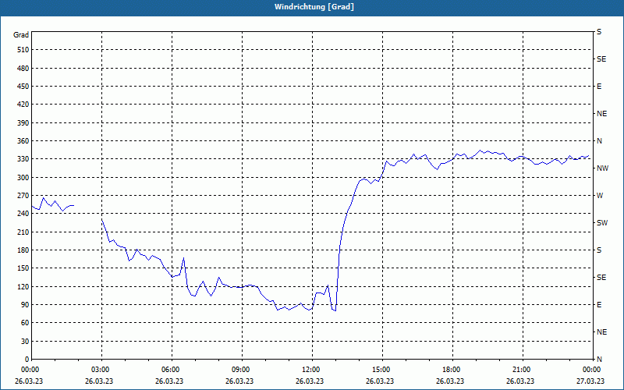Viewport: 624px width, 390px height.
Task: Pick the 360 y-axis tick label
Action: pyautogui.click(x=23, y=141)
